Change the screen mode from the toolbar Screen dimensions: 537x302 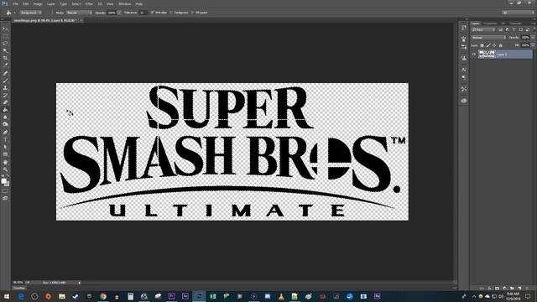coord(5,198)
